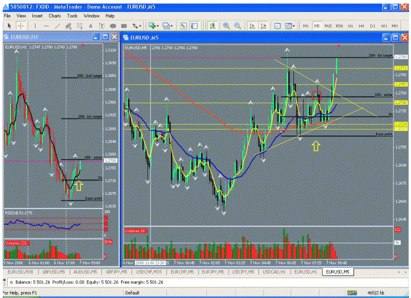Image resolution: width=411 pixels, height=298 pixels.
Task: Toggle the Chart Shift icon
Action: coord(263,26)
